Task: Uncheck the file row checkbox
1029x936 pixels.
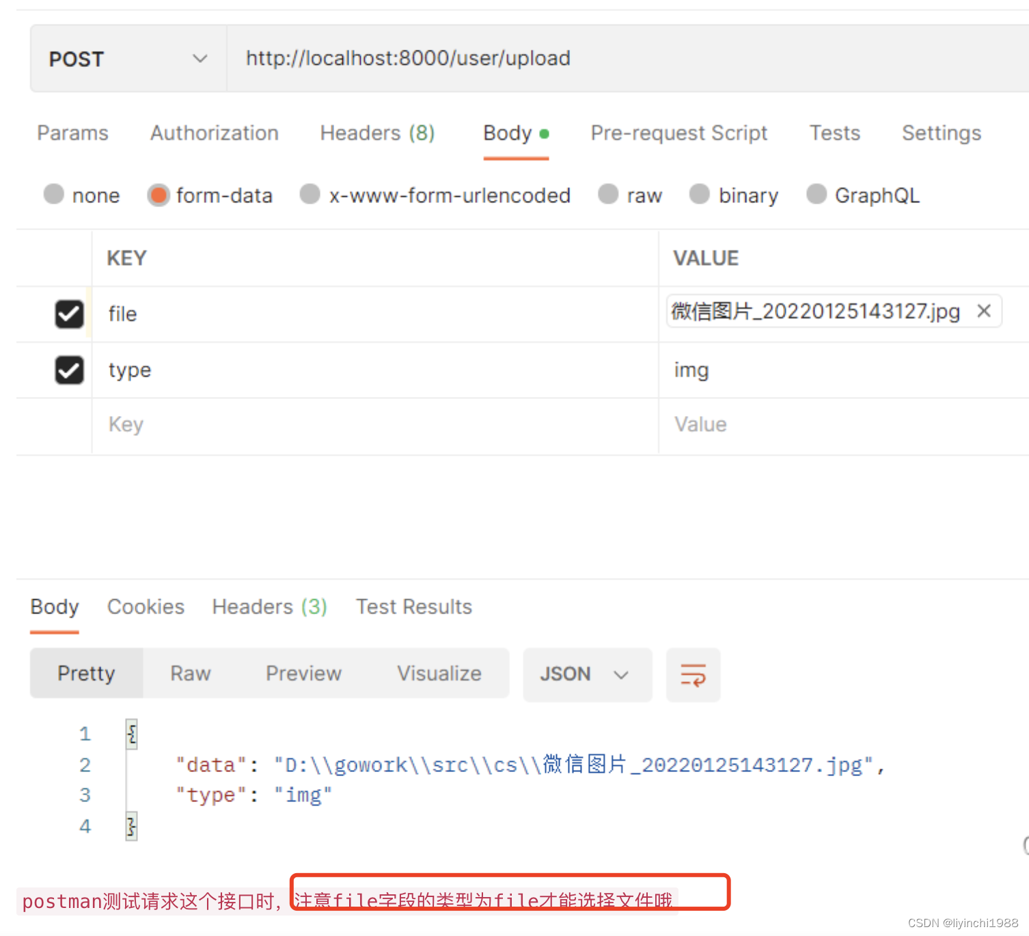Action: point(69,314)
